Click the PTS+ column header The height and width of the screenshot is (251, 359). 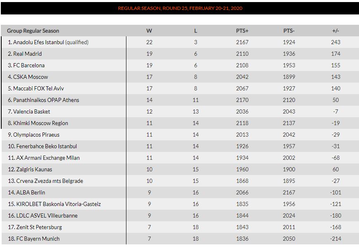[x=242, y=31]
